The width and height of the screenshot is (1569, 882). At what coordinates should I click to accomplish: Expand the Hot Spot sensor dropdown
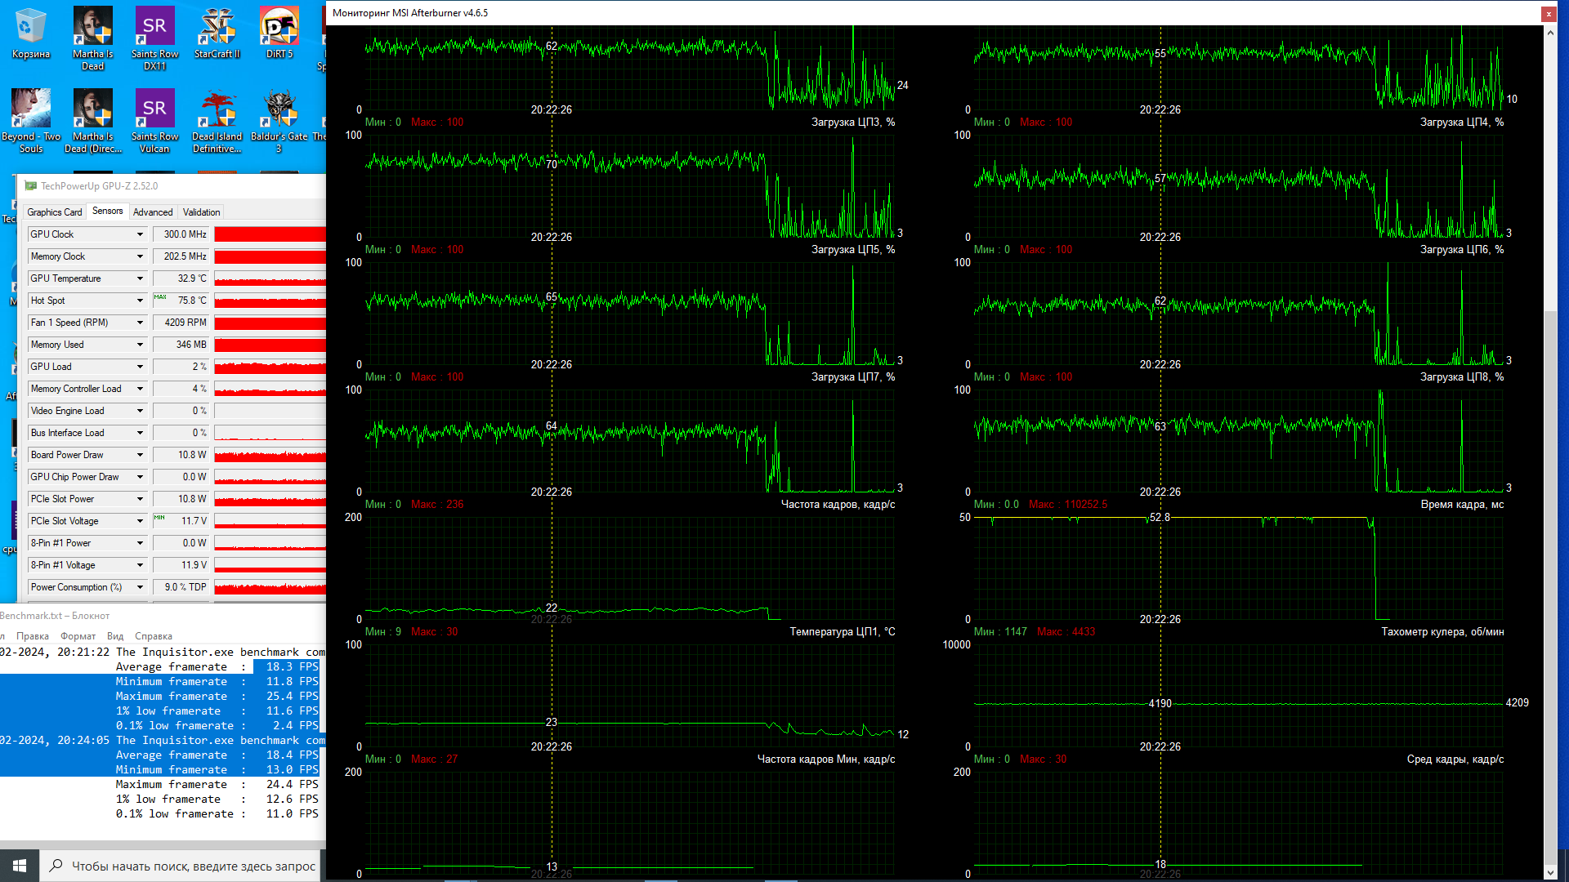140,301
